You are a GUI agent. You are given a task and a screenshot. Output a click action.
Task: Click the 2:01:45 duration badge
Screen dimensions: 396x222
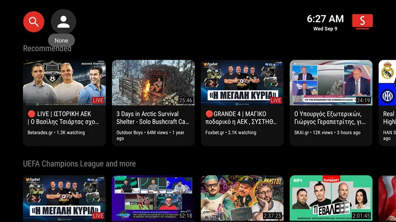click(361, 216)
